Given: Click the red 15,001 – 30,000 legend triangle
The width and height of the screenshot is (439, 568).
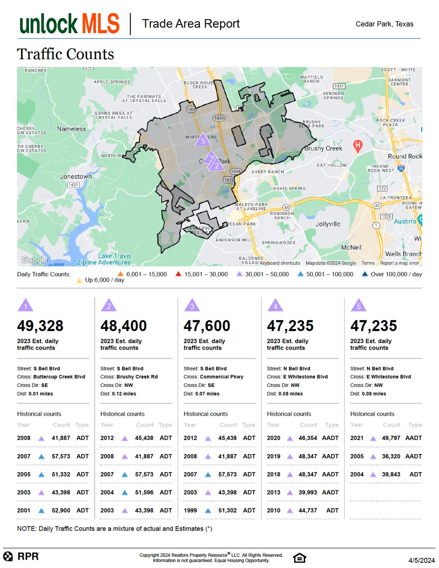Looking at the screenshot, I should coord(178,274).
